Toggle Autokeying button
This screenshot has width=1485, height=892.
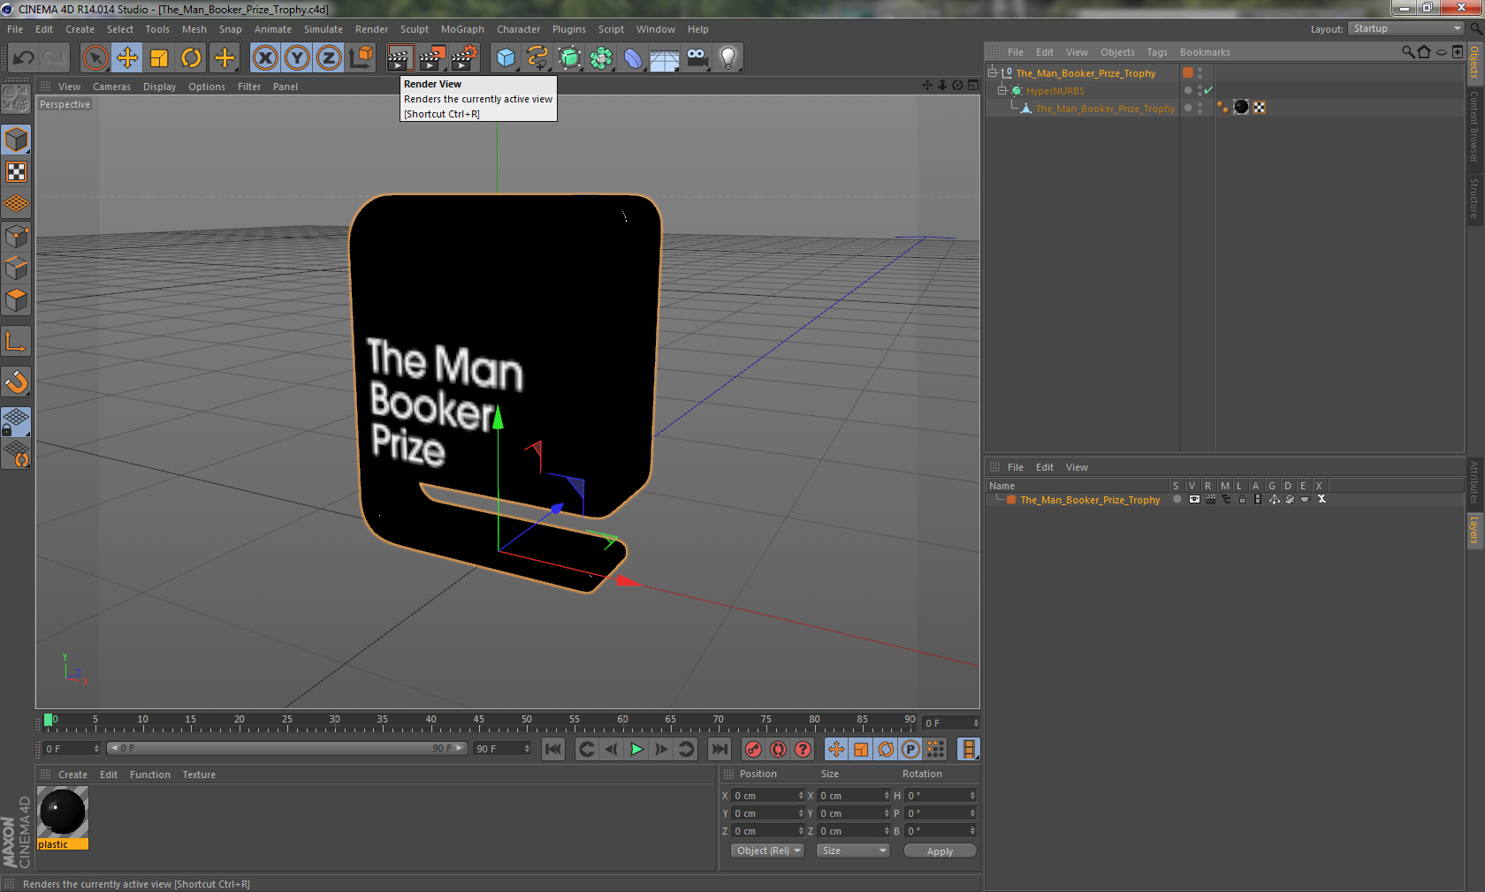tap(778, 749)
